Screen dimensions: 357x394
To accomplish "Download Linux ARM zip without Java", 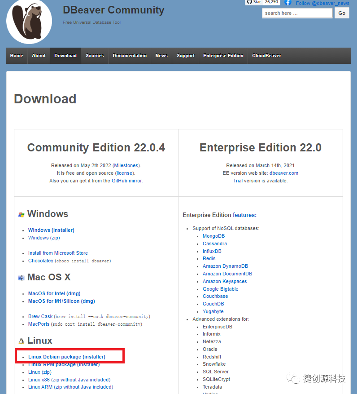I will pyautogui.click(x=70, y=387).
